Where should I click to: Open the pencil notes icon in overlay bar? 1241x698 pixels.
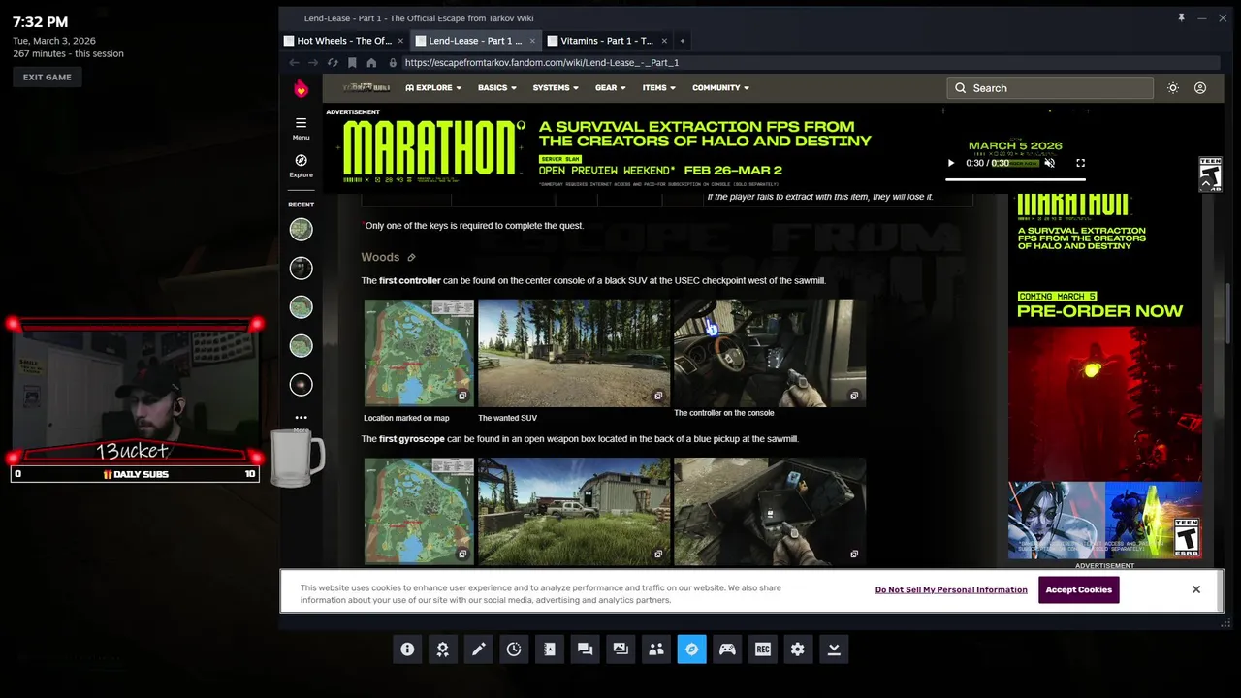point(479,650)
